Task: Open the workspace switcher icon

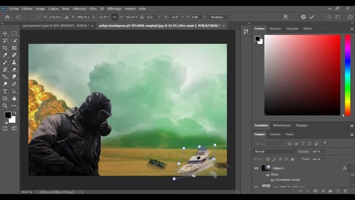Action: 338,17
